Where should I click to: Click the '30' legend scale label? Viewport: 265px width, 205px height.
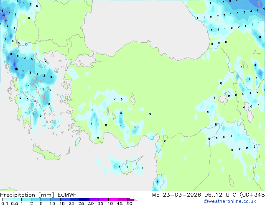[x=91, y=203]
